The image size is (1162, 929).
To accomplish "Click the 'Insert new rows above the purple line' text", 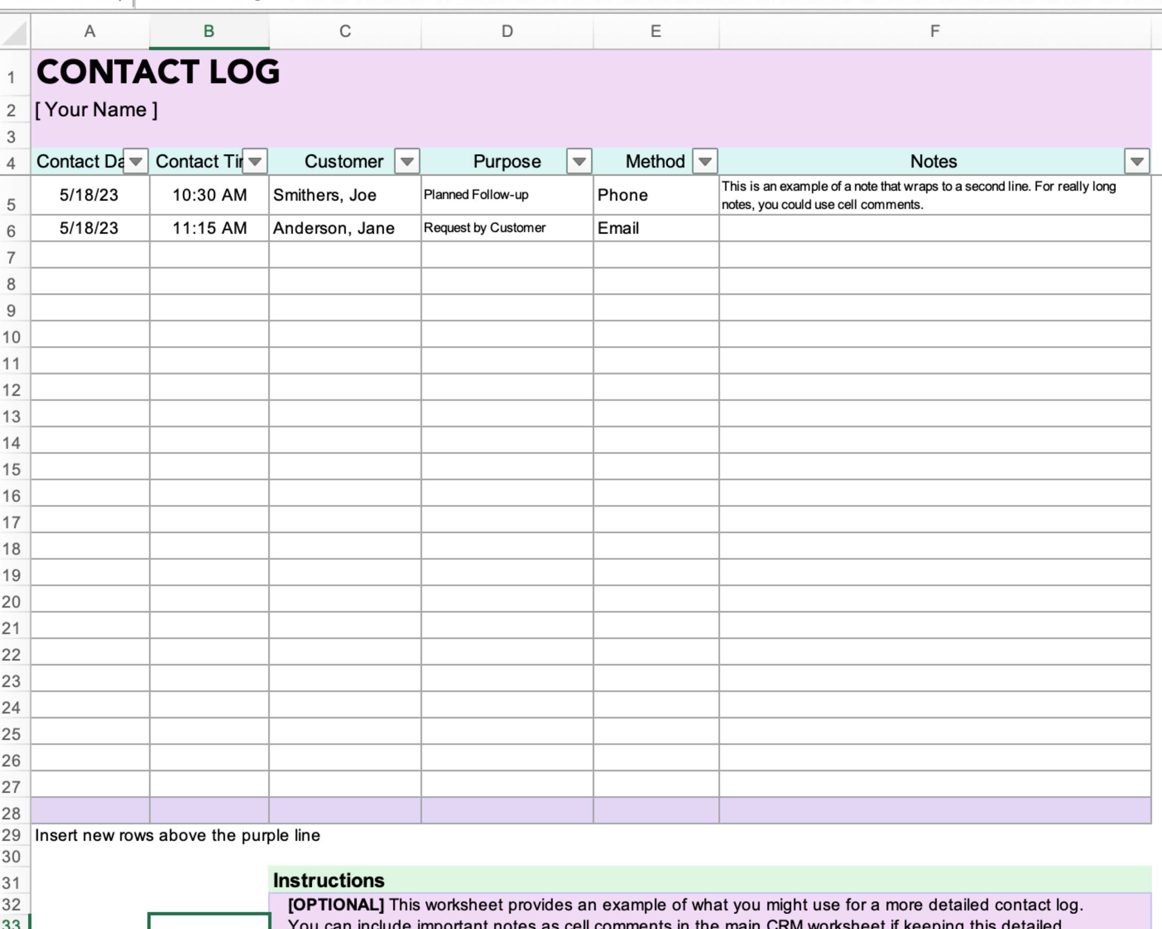I will pyautogui.click(x=177, y=835).
